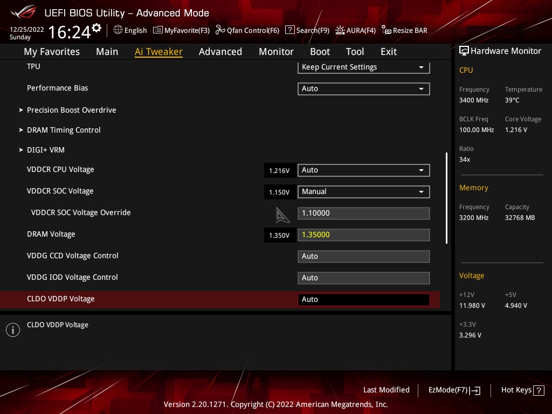Click the DRAM Voltage value field

point(364,235)
